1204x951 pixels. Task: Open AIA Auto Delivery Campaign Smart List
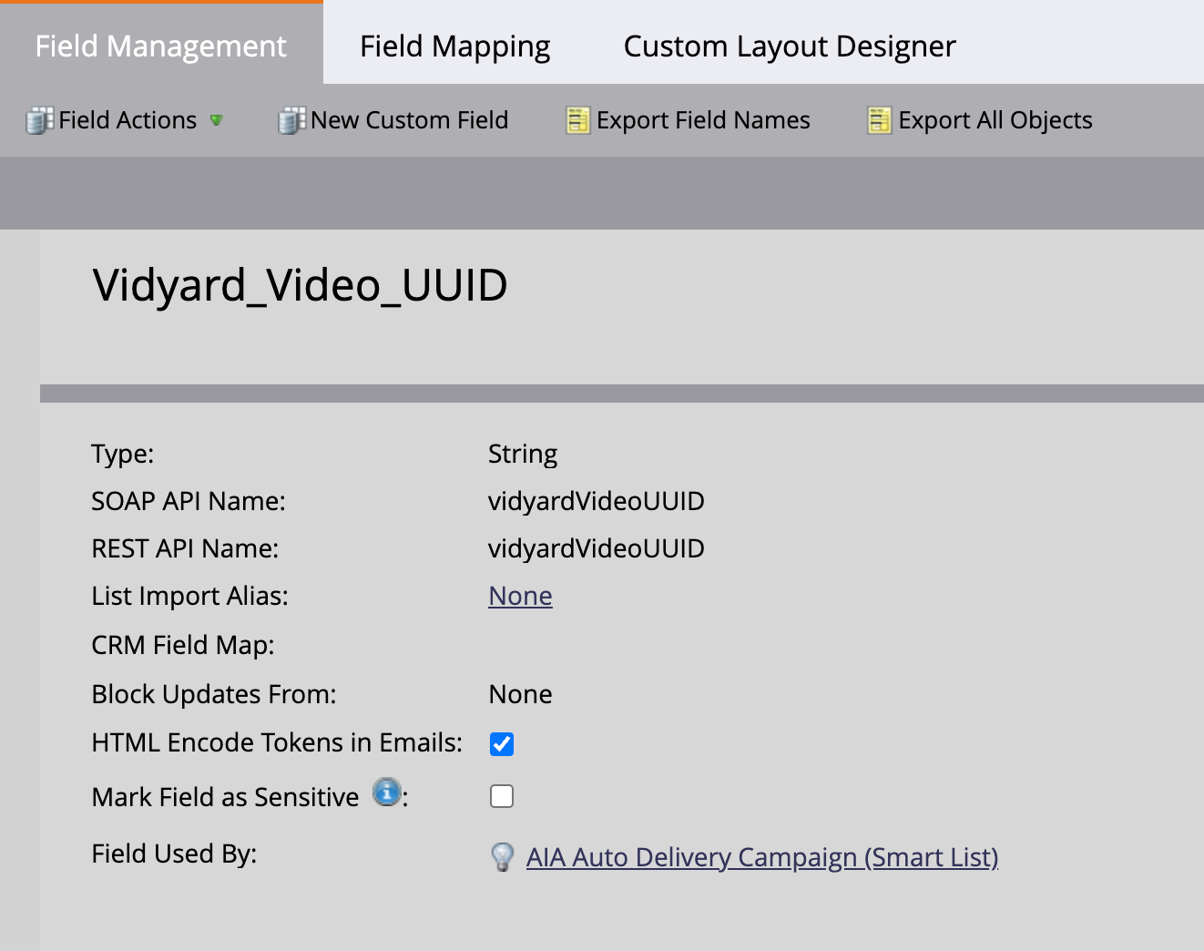pyautogui.click(x=763, y=857)
